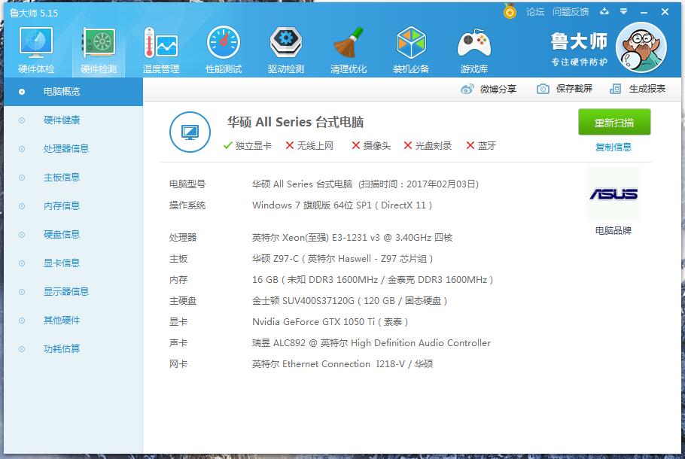Screen dimensions: 685x459
Task: Open the 游戏库 game library controller
Action: [x=474, y=50]
